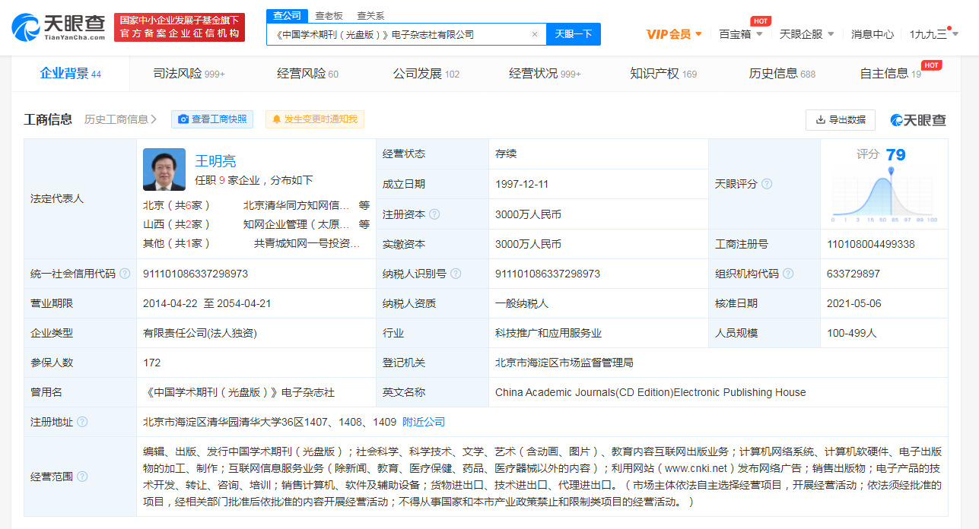Screen dimensions: 979x529
Task: Click the 导出数据 export button
Action: pos(841,120)
